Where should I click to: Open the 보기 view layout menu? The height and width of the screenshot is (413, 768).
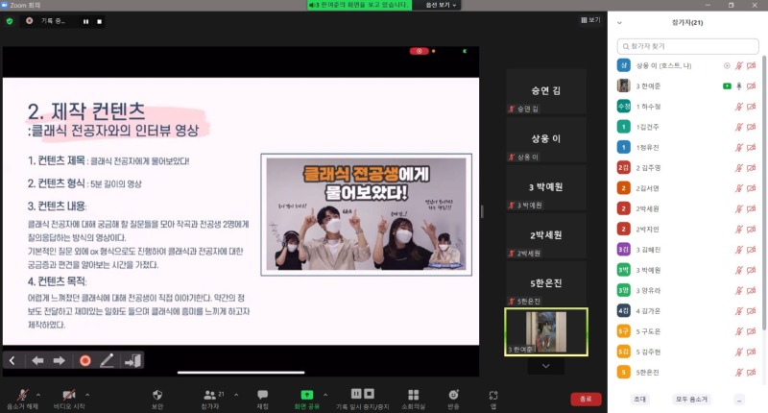(x=590, y=20)
